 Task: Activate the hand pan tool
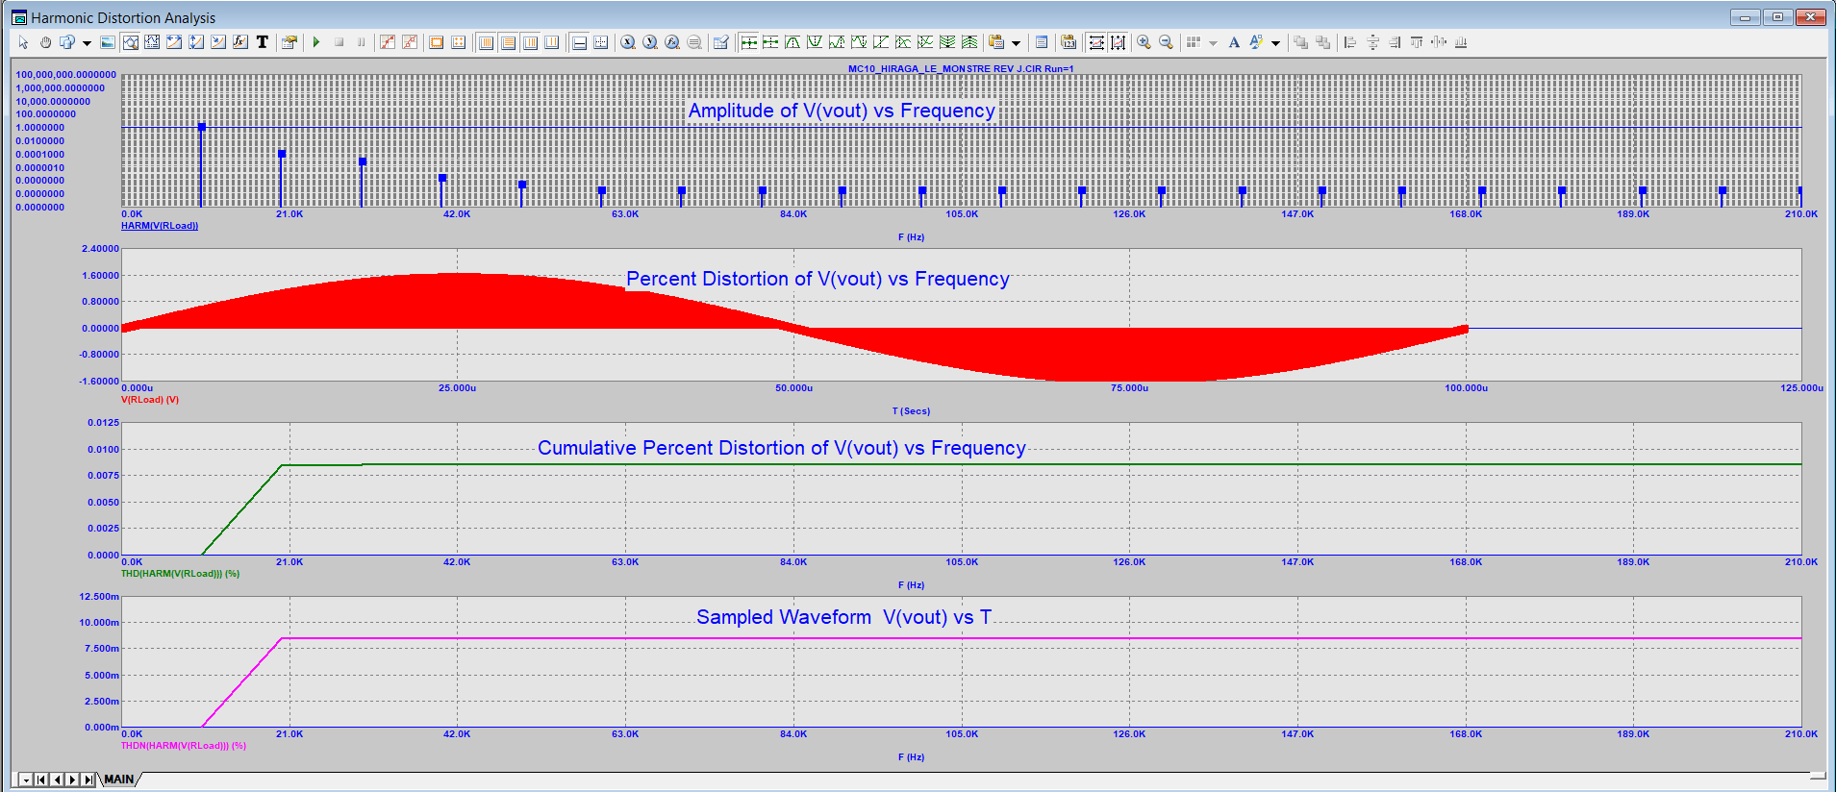pyautogui.click(x=45, y=42)
